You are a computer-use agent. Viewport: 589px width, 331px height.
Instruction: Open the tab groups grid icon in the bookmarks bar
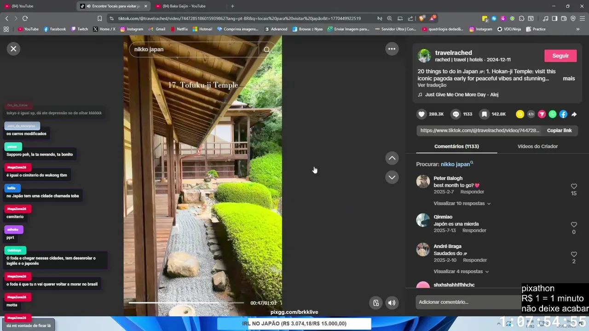click(6, 29)
